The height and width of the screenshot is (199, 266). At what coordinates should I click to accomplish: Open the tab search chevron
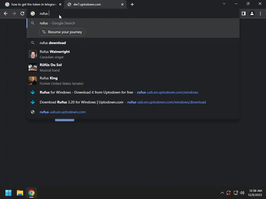[x=224, y=4]
